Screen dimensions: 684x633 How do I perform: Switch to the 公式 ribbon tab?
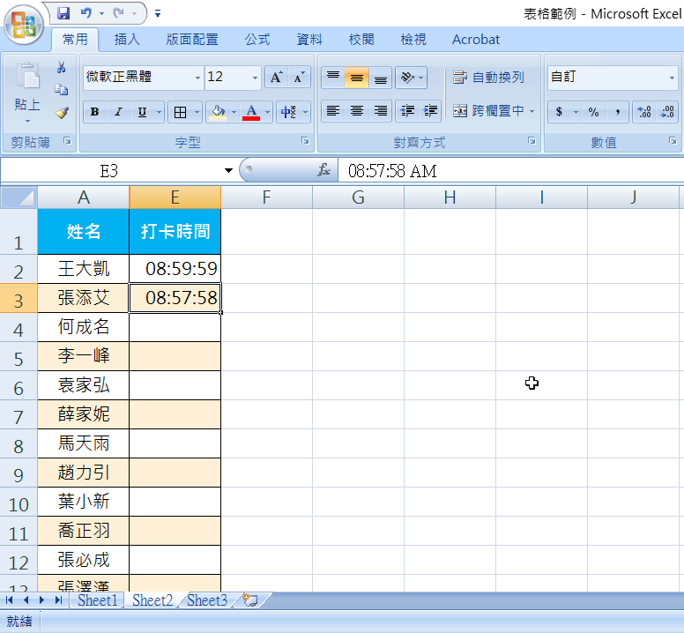click(x=257, y=40)
